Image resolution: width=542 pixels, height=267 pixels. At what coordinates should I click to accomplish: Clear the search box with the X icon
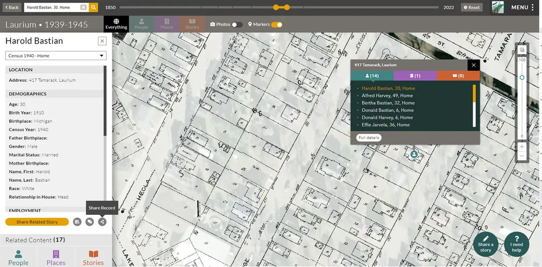(x=84, y=7)
